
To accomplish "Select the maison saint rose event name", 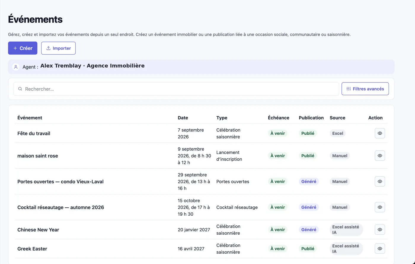I will point(38,156).
